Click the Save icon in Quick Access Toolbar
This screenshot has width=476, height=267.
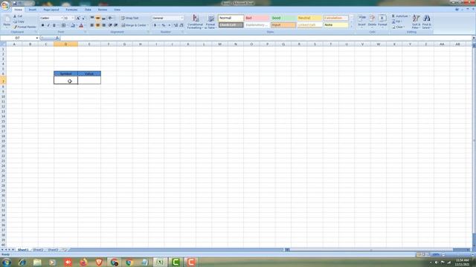point(14,3)
